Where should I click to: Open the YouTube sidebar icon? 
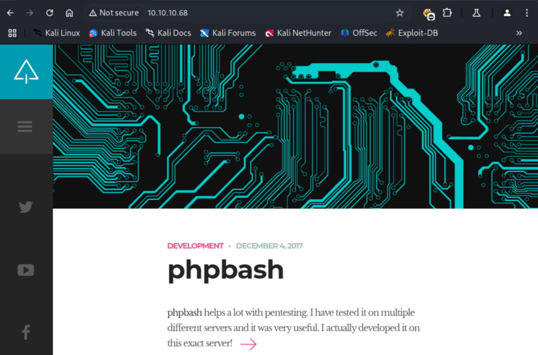(26, 270)
